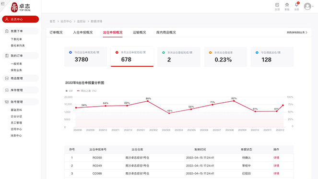Screen dimensions: 318x179
Task: Switch to the 库内商品概况 tab
Action: click(x=166, y=33)
